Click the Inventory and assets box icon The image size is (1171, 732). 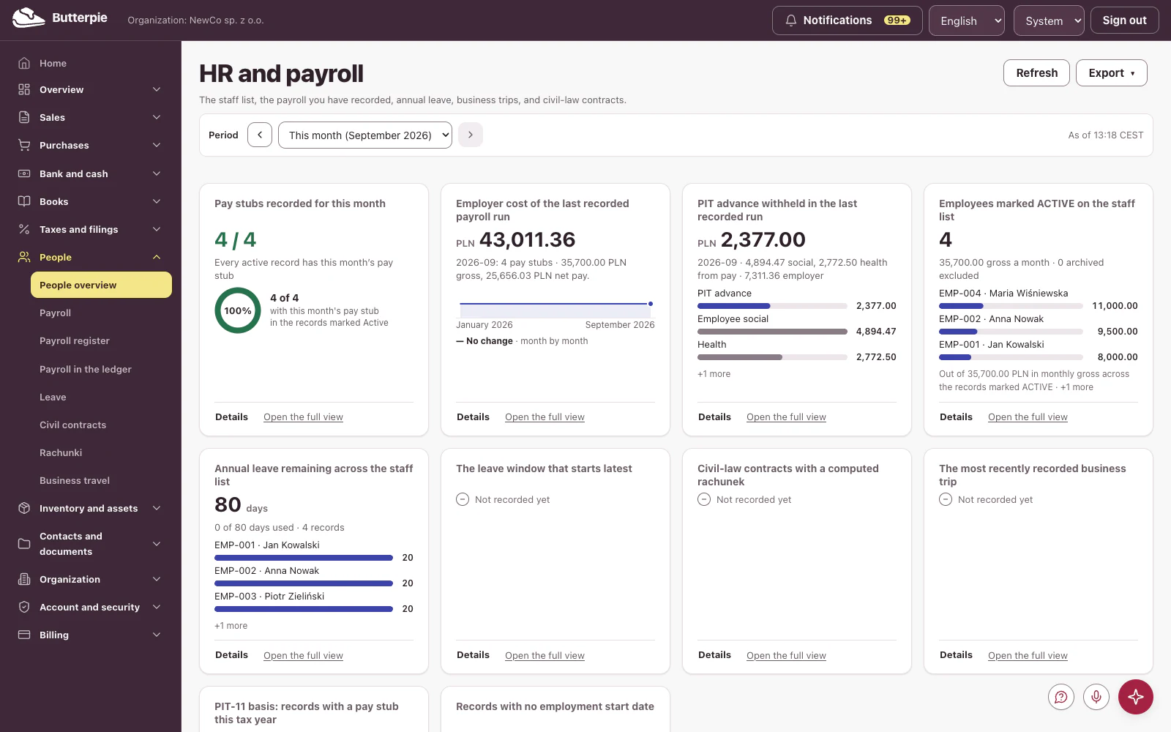point(24,508)
